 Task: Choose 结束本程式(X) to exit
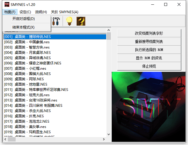(x=27, y=27)
